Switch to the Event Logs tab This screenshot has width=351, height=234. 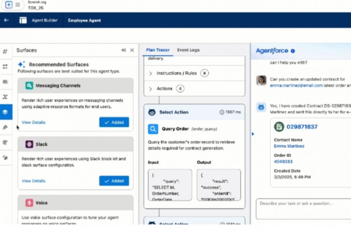[x=188, y=50]
